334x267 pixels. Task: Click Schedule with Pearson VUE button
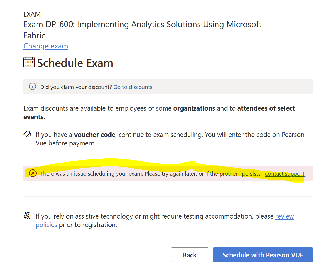pyautogui.click(x=263, y=255)
